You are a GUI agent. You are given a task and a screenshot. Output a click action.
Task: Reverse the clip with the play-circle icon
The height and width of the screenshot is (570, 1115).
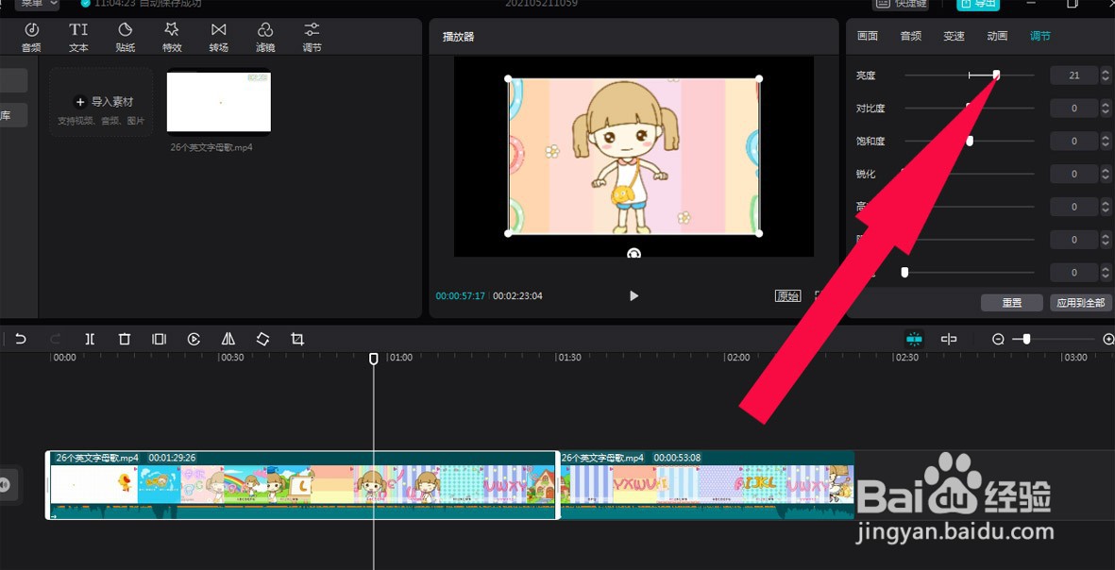pyautogui.click(x=194, y=340)
